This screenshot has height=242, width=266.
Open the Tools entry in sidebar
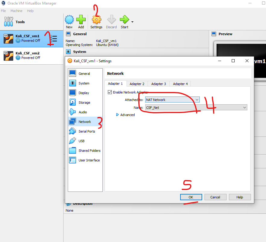(32, 22)
